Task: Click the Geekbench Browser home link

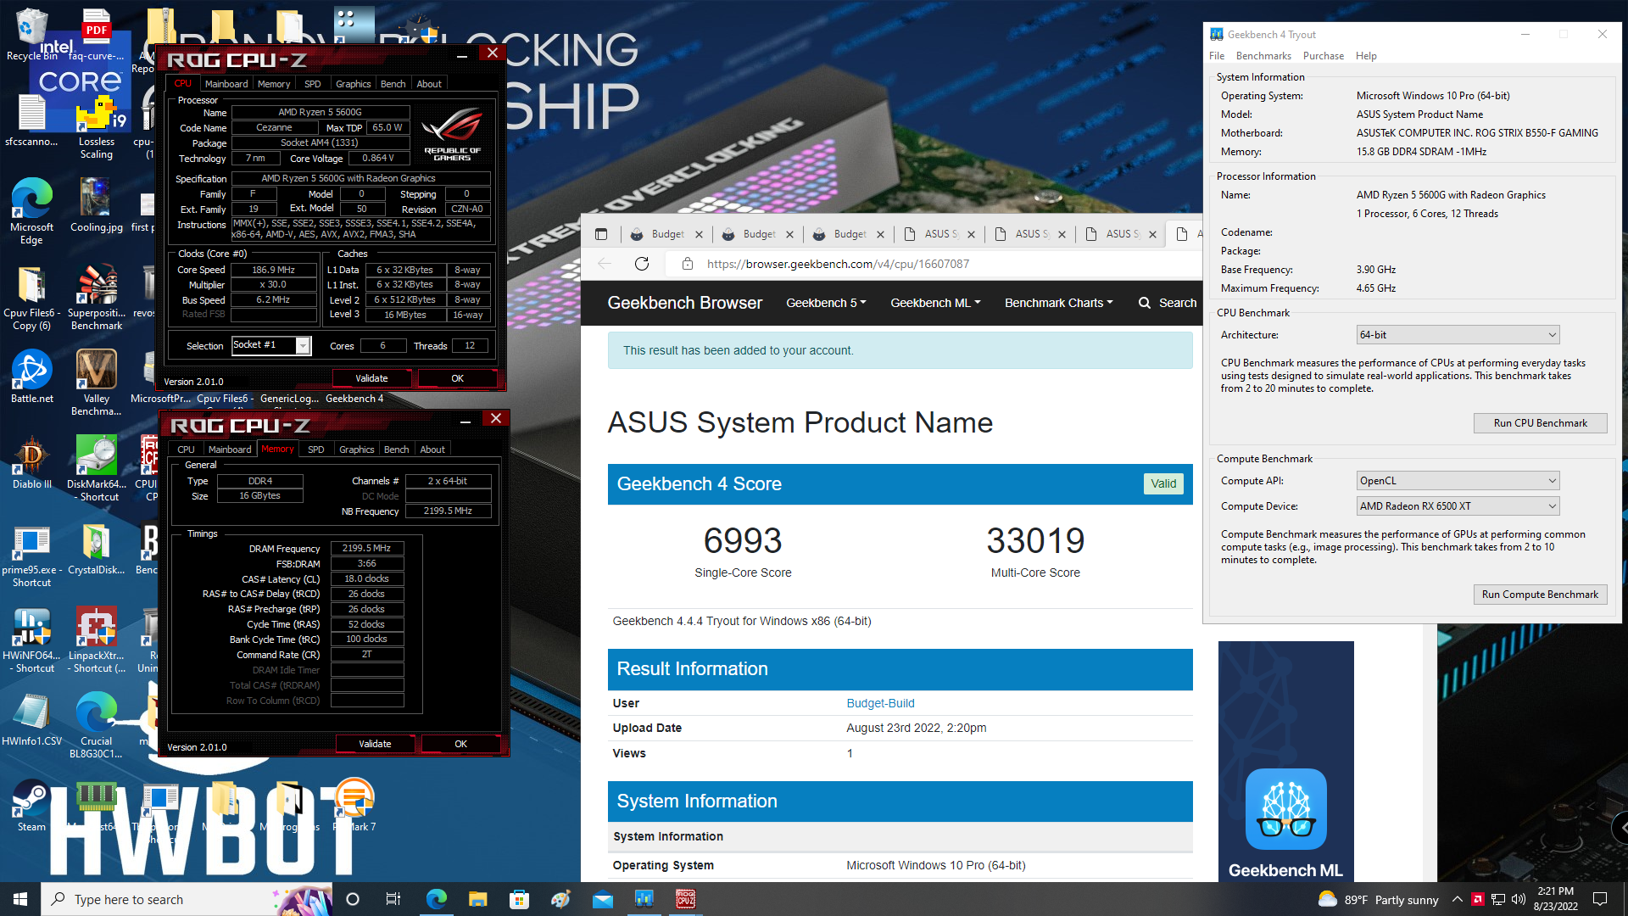Action: pos(684,303)
